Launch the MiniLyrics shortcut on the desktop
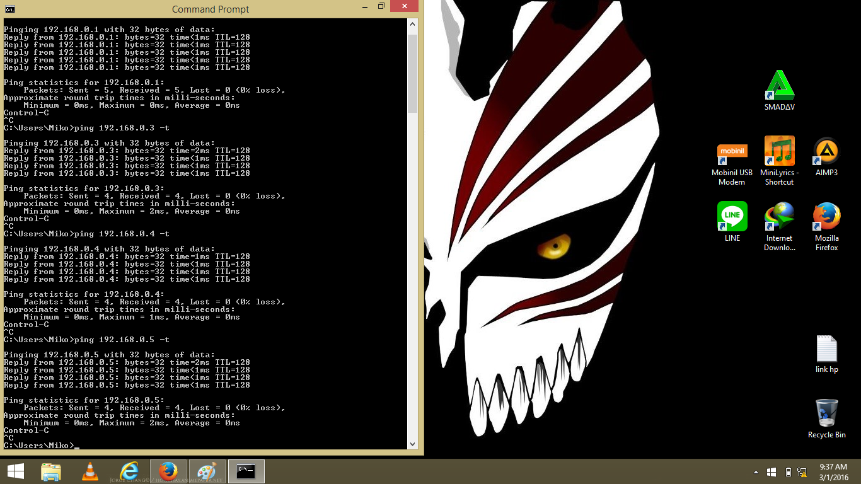 pos(780,161)
